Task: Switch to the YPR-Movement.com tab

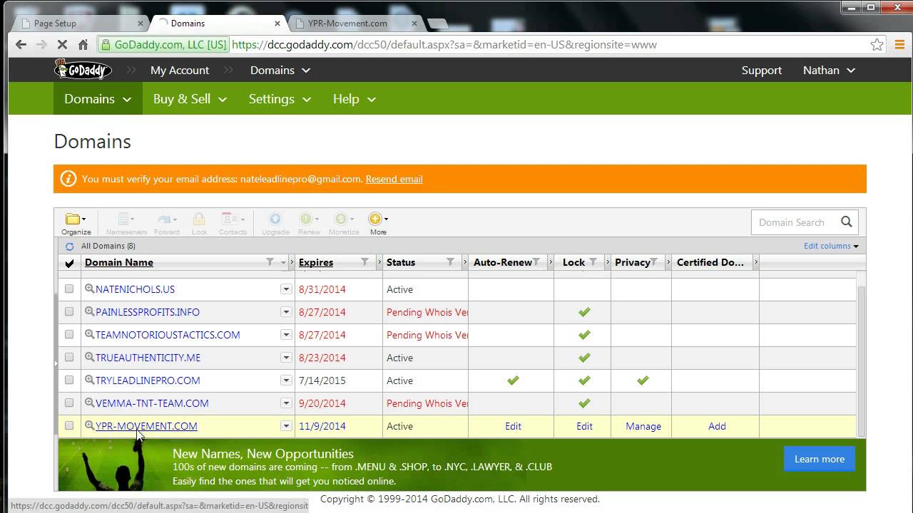Action: click(357, 23)
